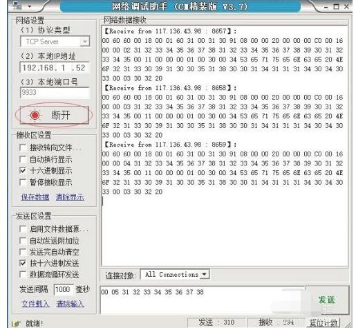Click the red disconnect indicator icon
Viewport: 356px width, 328px height.
35,115
